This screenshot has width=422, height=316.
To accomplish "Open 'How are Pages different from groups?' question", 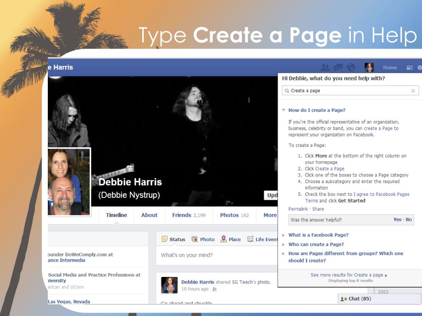I will (x=346, y=257).
